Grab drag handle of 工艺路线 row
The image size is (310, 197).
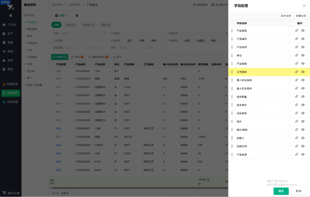232,72
